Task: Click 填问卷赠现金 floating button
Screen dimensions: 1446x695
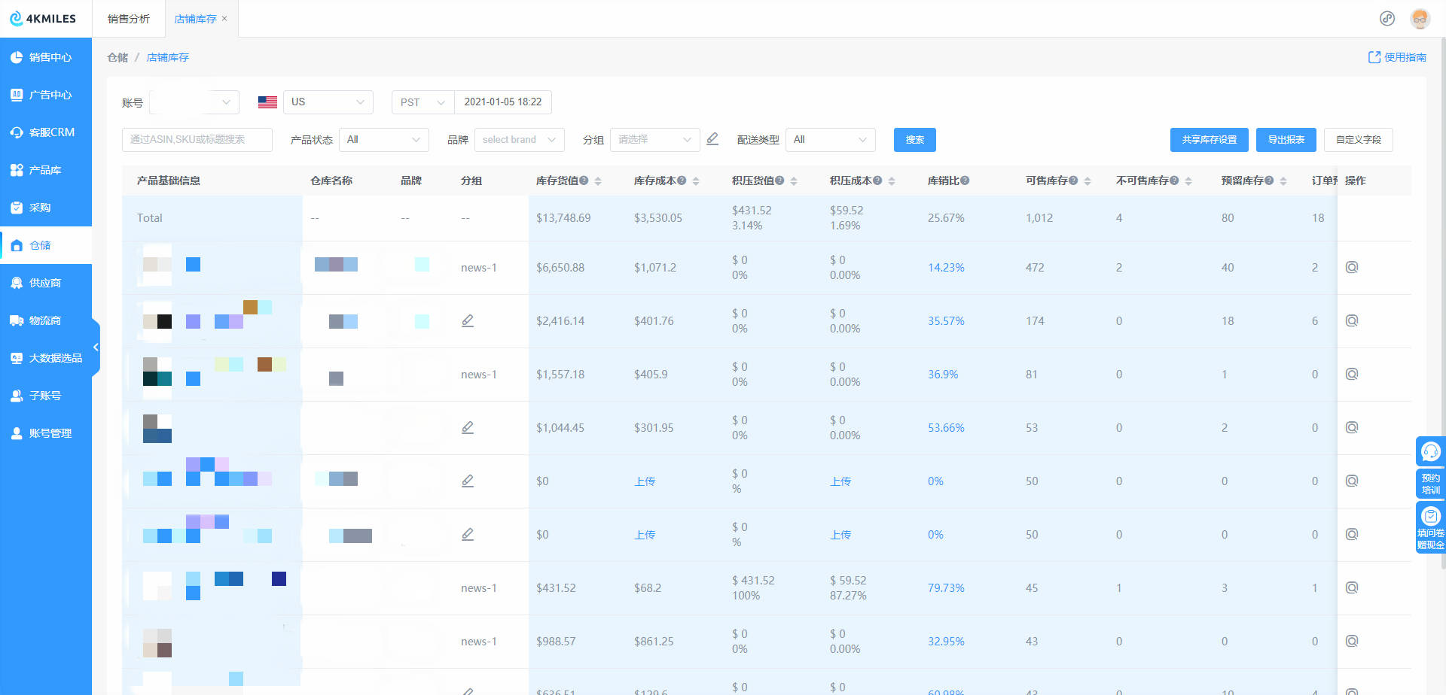Action: pos(1431,528)
